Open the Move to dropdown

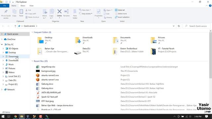tap(44, 18)
